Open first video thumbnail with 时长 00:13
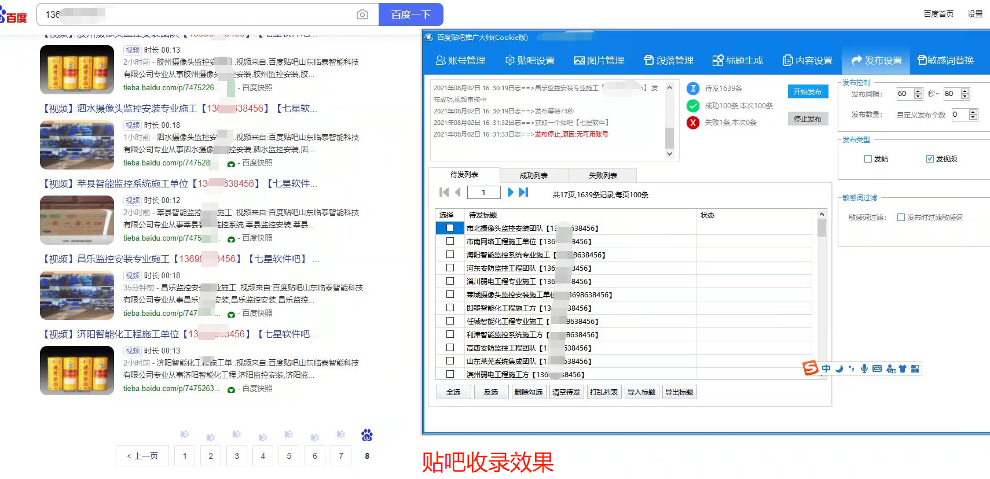 (x=77, y=69)
